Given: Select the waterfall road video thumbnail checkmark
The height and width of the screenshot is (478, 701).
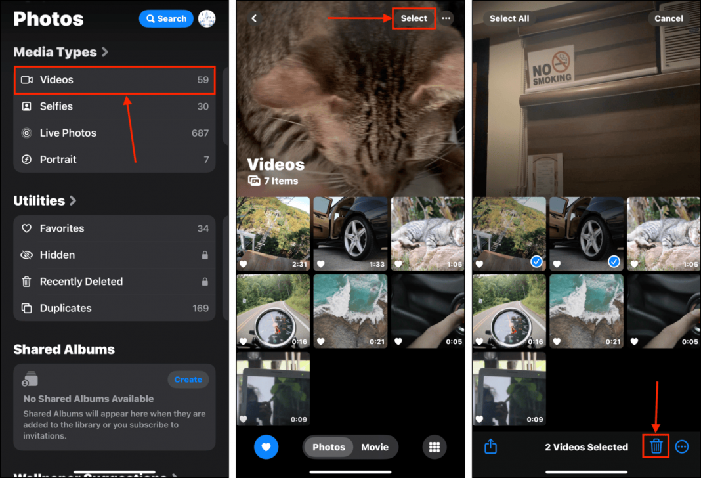Looking at the screenshot, I should 536,261.
